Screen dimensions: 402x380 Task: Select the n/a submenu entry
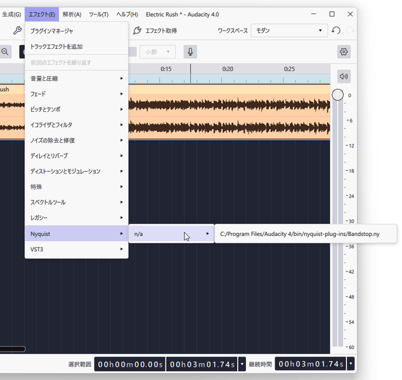click(172, 234)
